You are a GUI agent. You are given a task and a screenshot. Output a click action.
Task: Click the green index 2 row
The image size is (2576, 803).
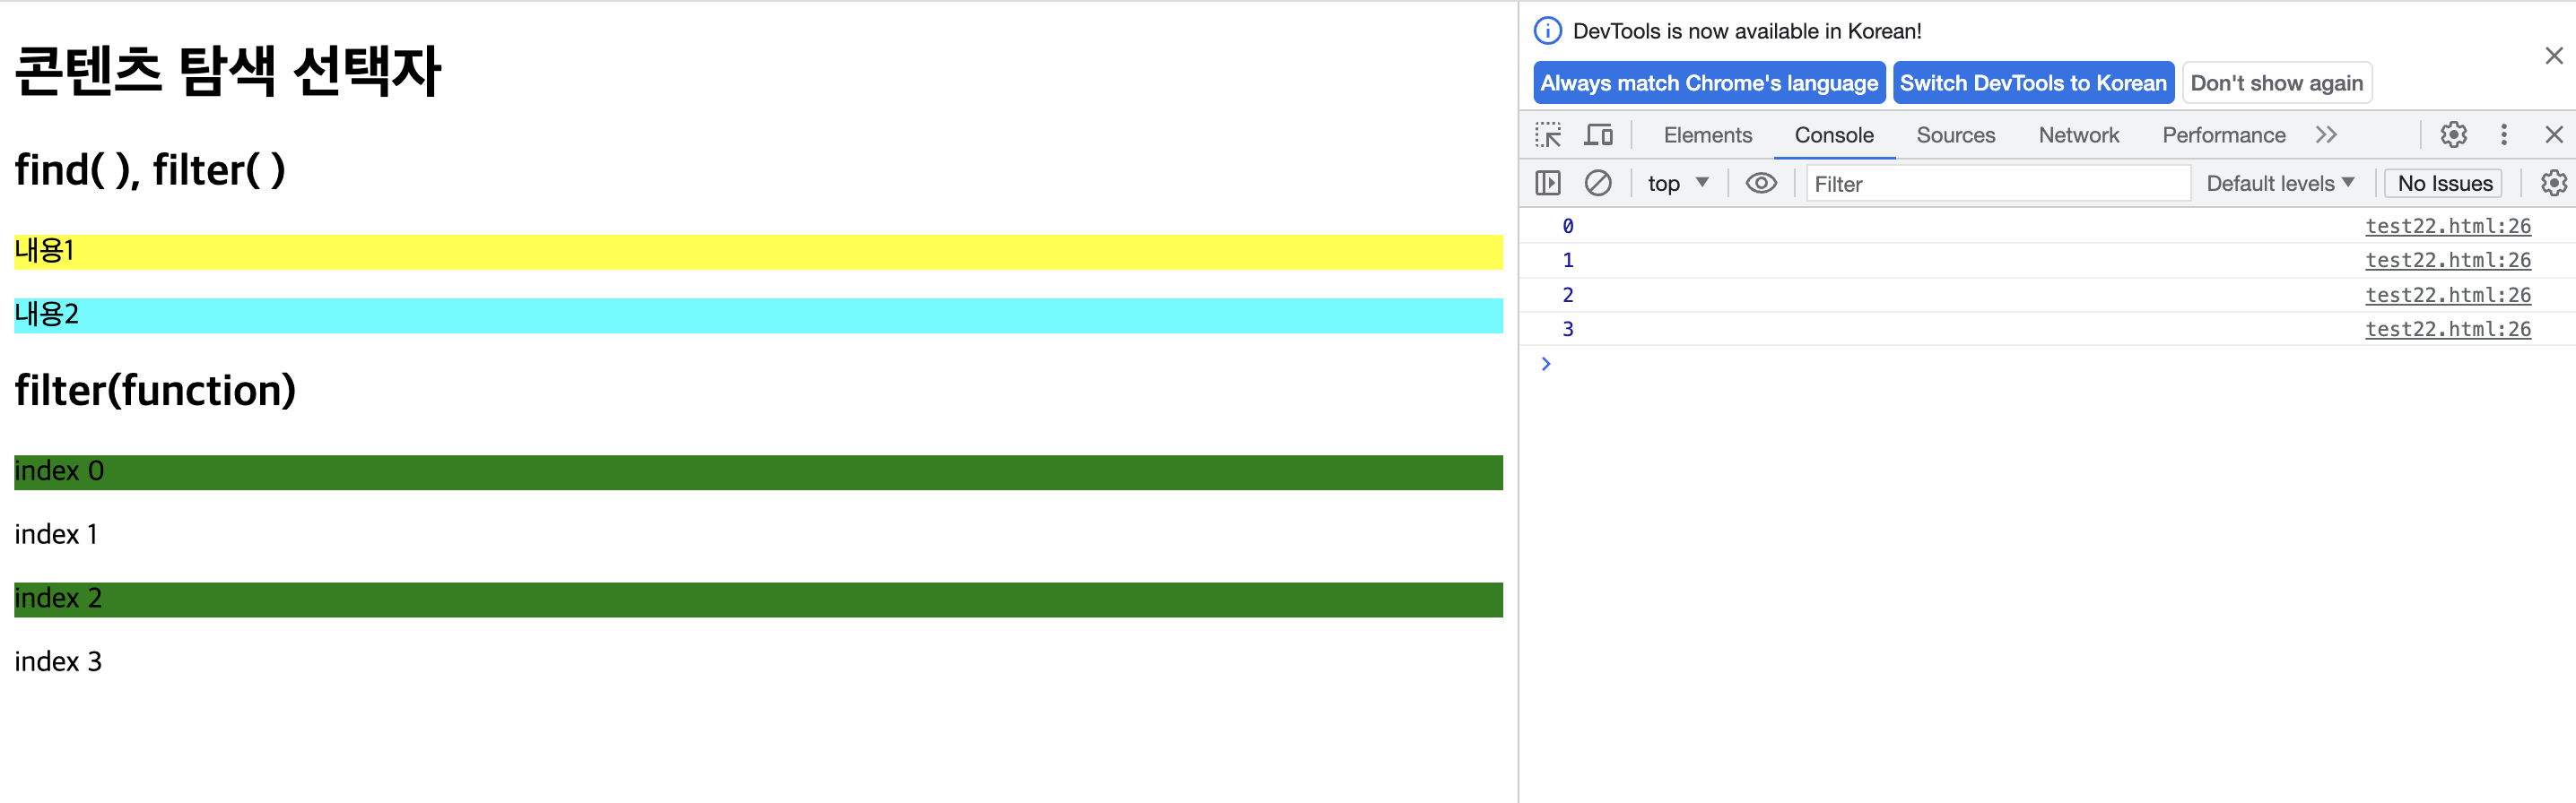click(758, 600)
